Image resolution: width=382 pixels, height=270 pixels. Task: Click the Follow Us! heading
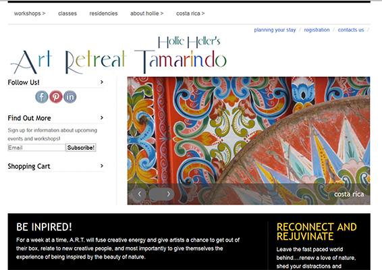pyautogui.click(x=24, y=82)
